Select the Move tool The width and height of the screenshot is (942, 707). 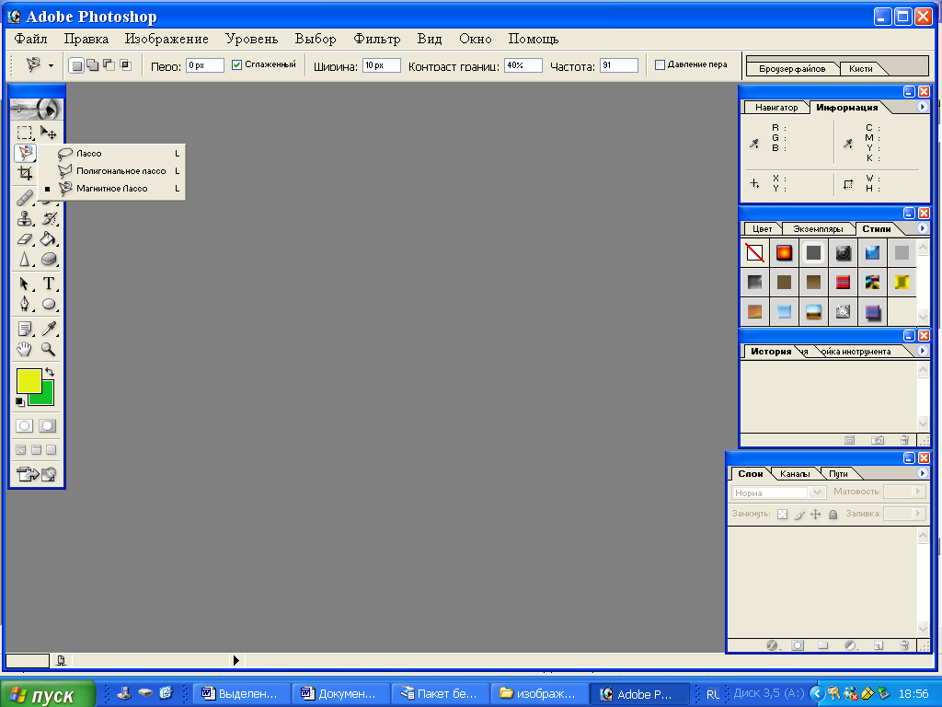pyautogui.click(x=49, y=133)
